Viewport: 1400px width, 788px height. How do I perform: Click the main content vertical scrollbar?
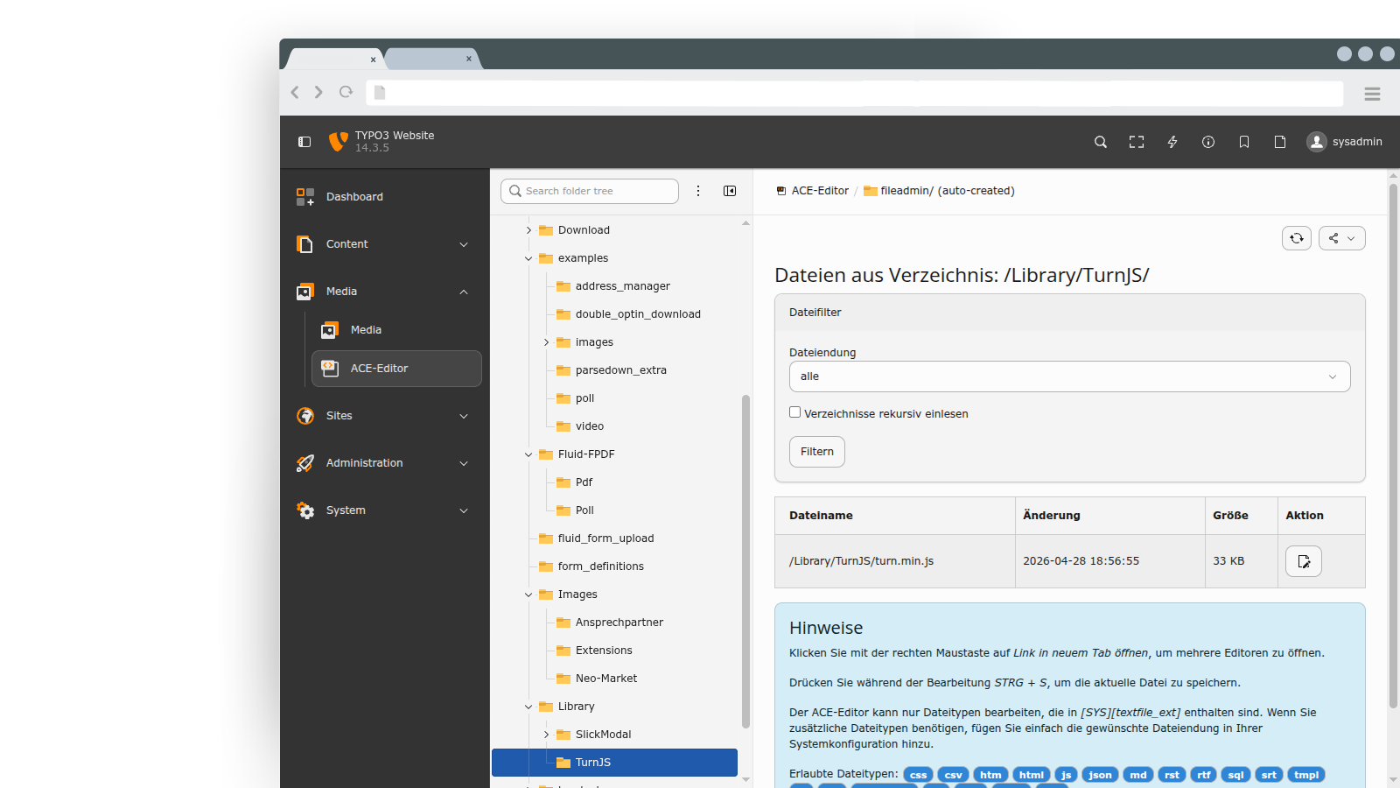[1393, 445]
